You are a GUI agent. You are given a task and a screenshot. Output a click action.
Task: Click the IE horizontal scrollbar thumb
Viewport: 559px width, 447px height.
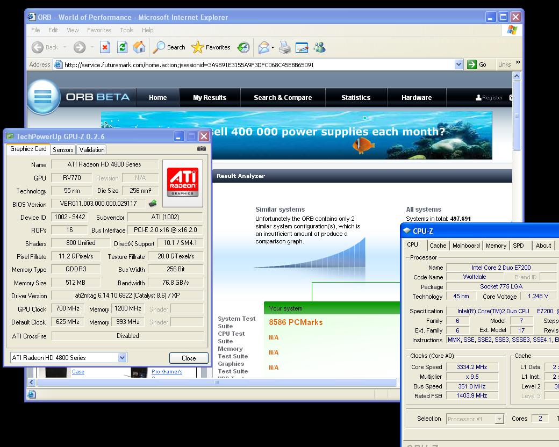click(217, 382)
